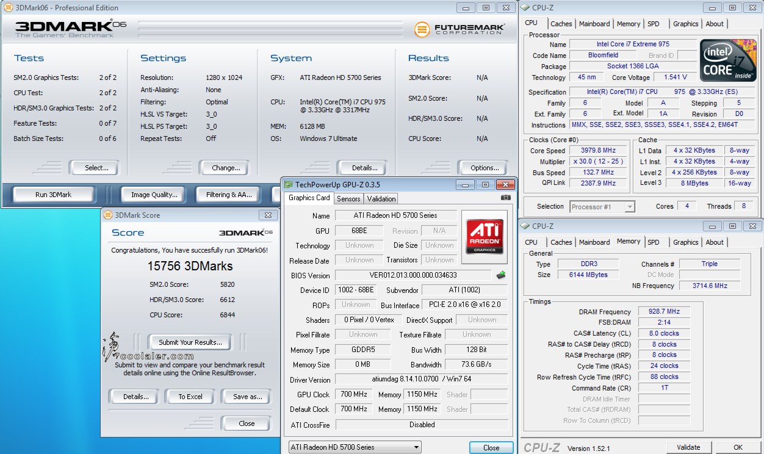Open the Validation tab in GPU-Z
This screenshot has height=454, width=764.
pyautogui.click(x=381, y=198)
